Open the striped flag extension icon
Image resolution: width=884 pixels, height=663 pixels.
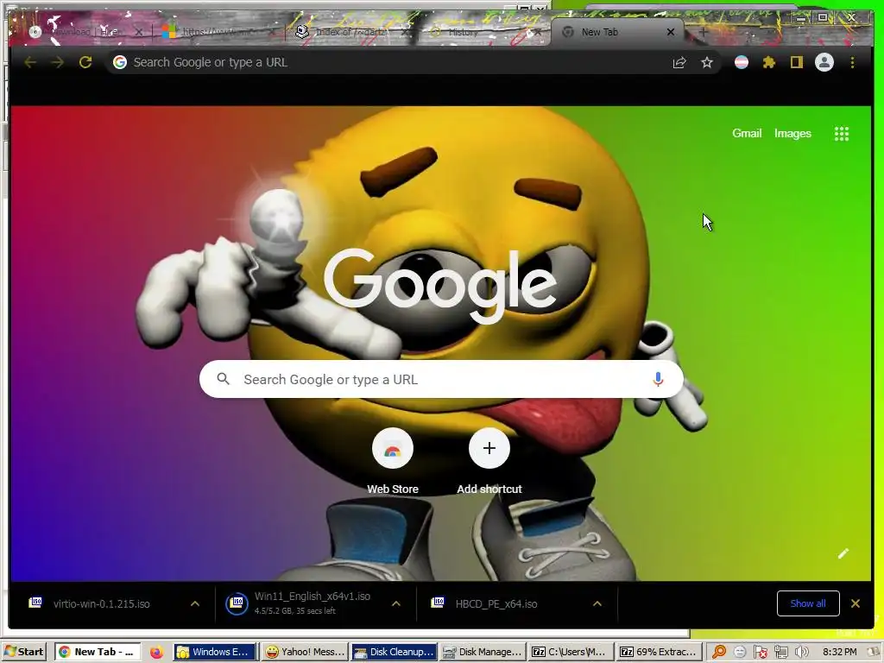742,62
